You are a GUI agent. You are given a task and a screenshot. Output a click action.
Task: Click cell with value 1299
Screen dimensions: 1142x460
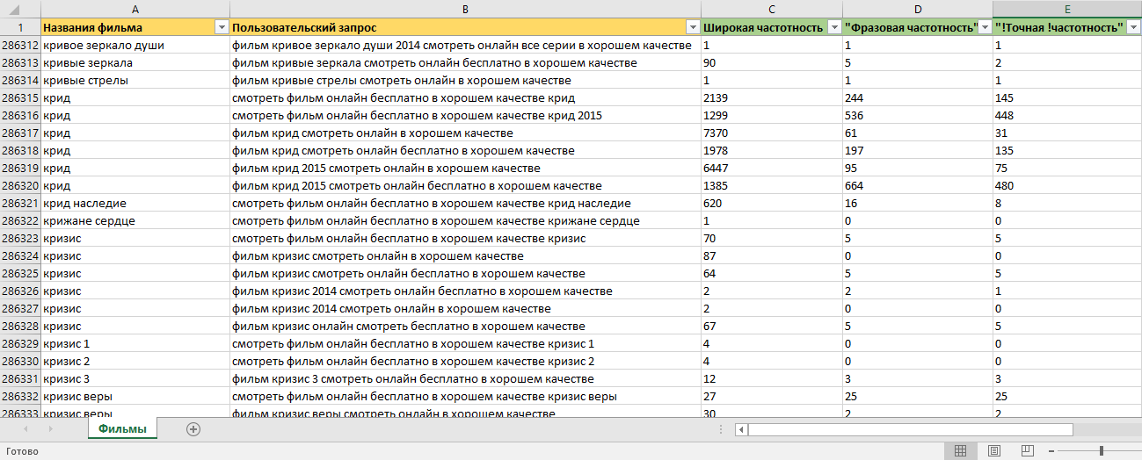click(x=771, y=116)
